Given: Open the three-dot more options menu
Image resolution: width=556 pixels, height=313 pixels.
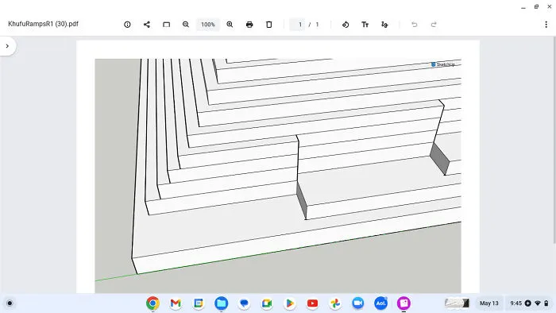Looking at the screenshot, I should [546, 25].
